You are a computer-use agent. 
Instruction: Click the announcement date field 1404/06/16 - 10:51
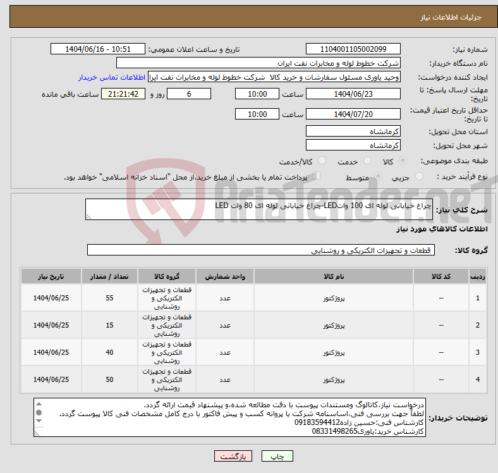click(x=98, y=49)
